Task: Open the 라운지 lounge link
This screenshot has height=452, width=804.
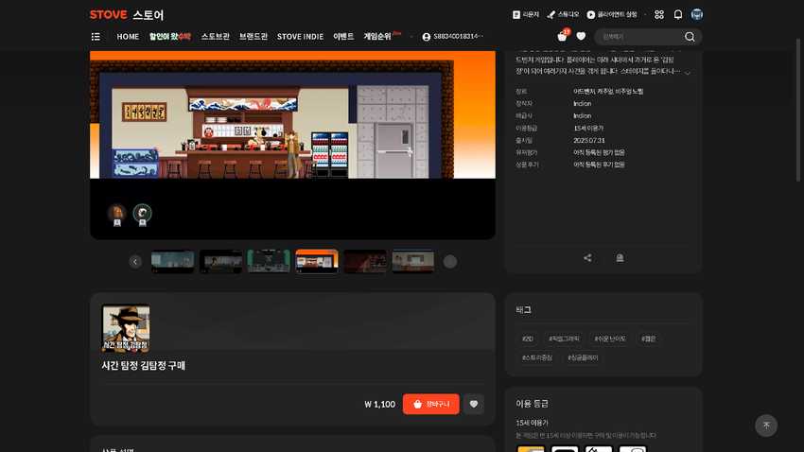Action: [x=526, y=15]
